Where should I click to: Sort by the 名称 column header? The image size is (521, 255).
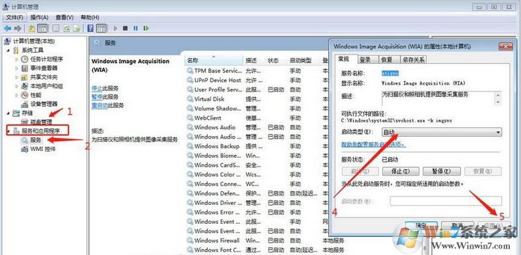click(x=214, y=60)
